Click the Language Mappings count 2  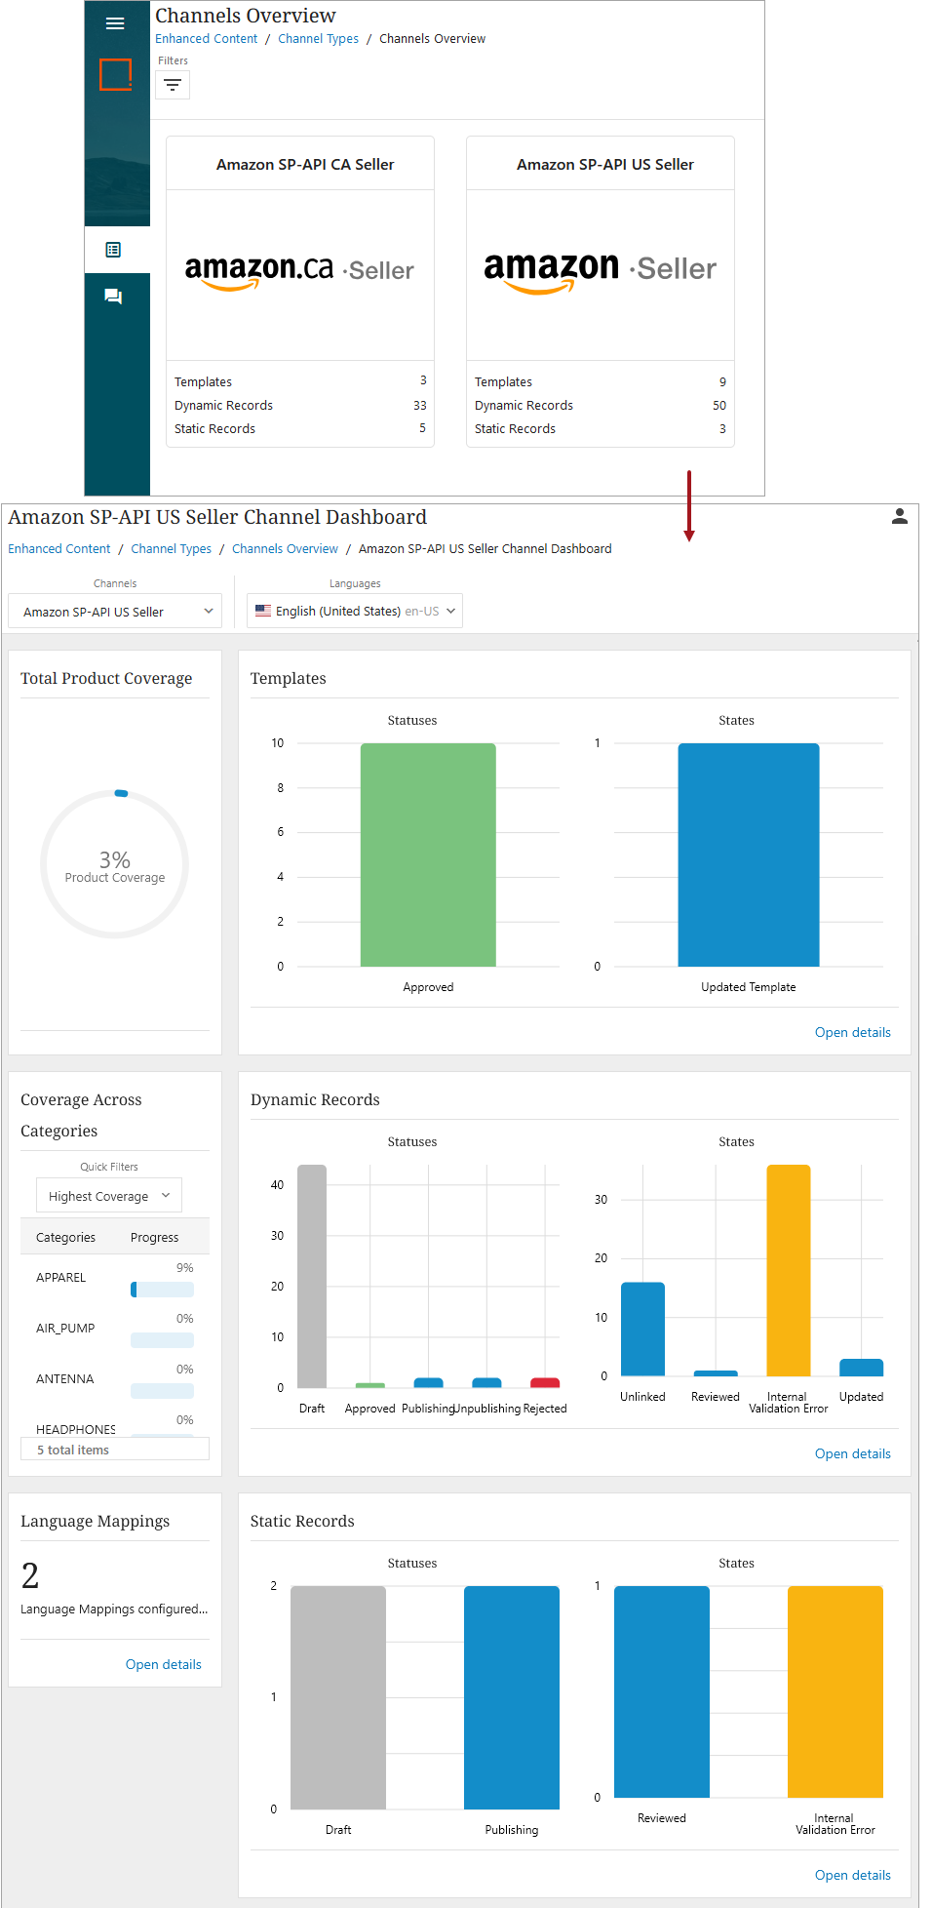[30, 1575]
